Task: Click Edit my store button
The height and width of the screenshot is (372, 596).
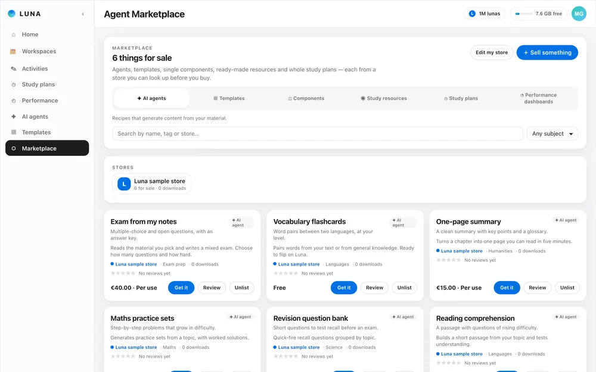Action: click(492, 52)
